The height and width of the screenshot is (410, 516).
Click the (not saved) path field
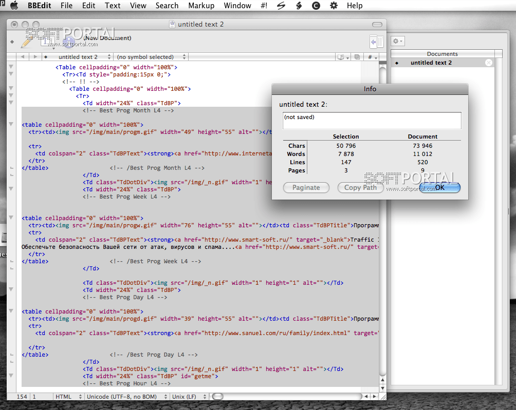[372, 121]
